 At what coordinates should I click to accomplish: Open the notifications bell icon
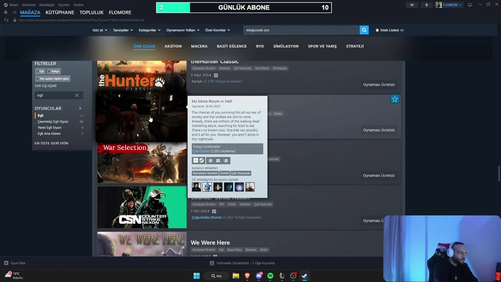pos(427,5)
